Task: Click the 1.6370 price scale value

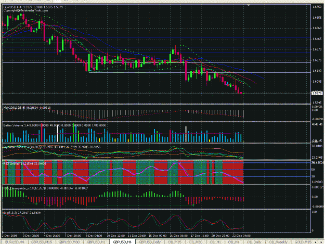Action: (317, 49)
